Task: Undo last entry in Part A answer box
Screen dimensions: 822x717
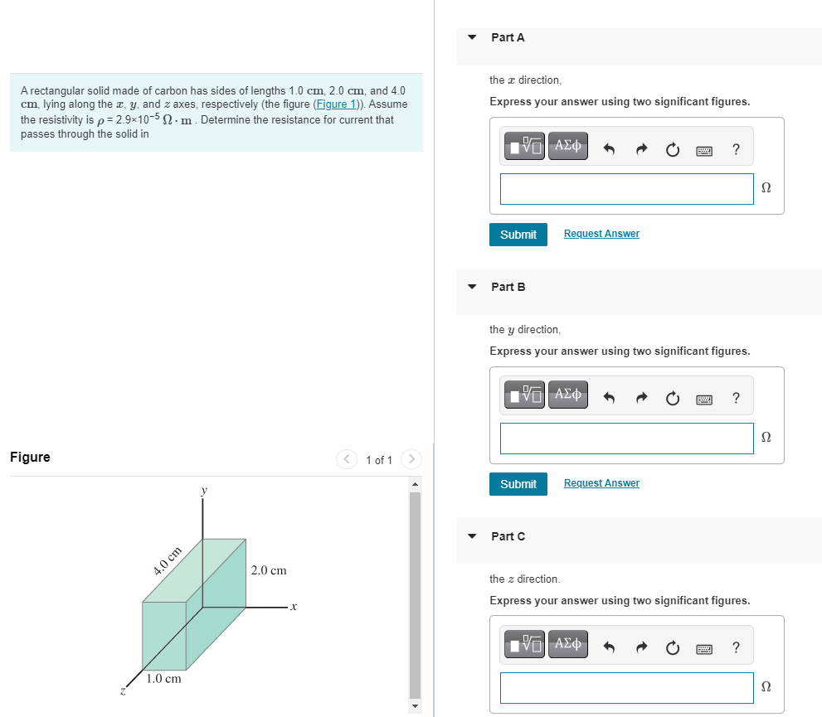Action: click(610, 149)
